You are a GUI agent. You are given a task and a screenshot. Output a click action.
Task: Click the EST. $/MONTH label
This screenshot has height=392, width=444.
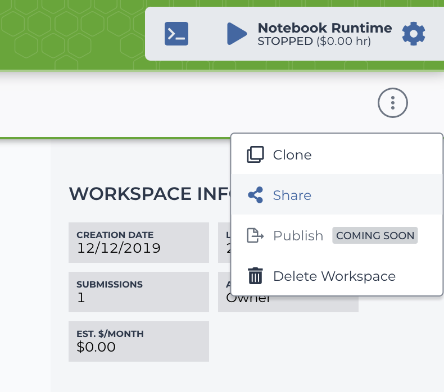pyautogui.click(x=110, y=334)
